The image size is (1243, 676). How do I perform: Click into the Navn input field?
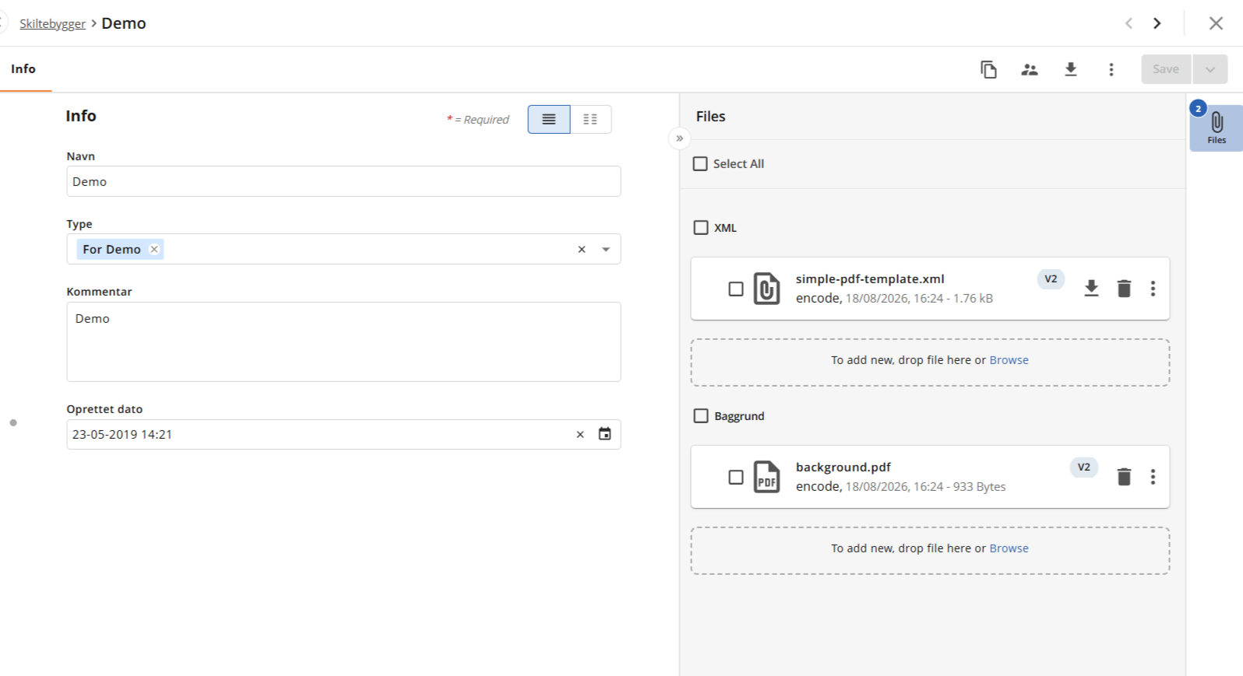pyautogui.click(x=343, y=181)
